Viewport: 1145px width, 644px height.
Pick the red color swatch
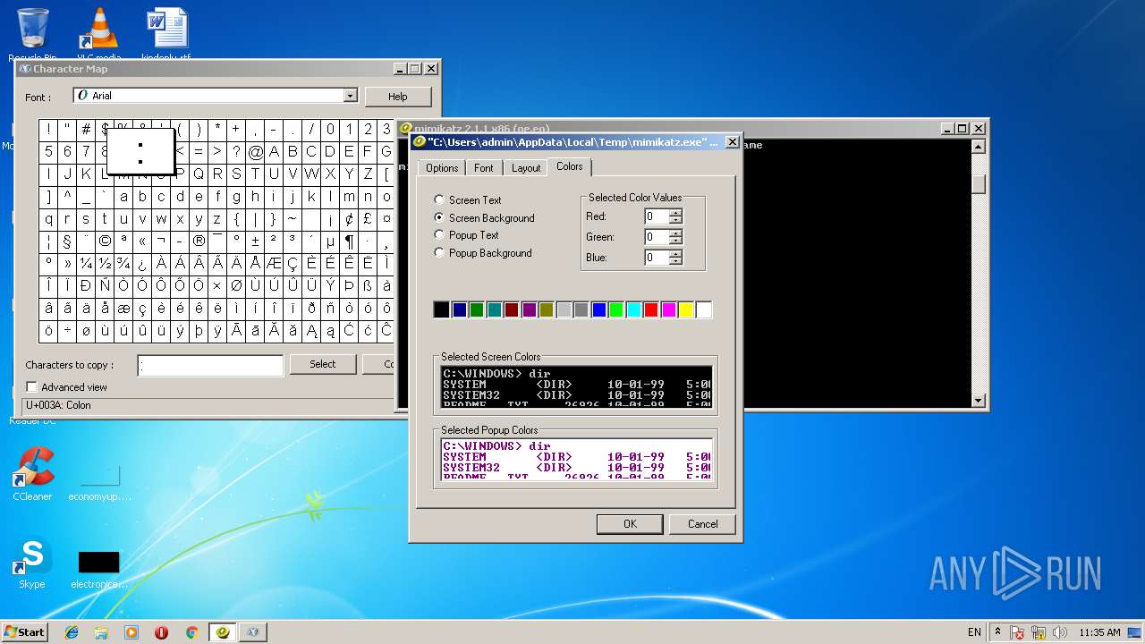(x=651, y=309)
